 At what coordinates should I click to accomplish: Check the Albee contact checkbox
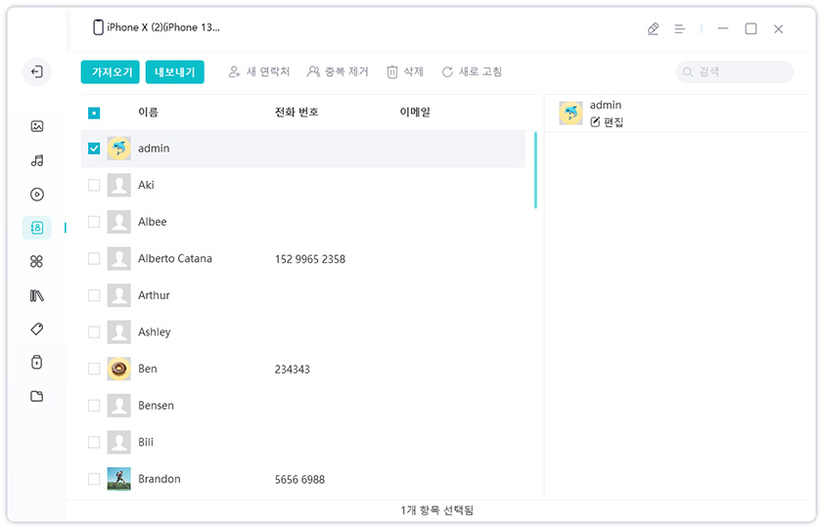(x=94, y=222)
